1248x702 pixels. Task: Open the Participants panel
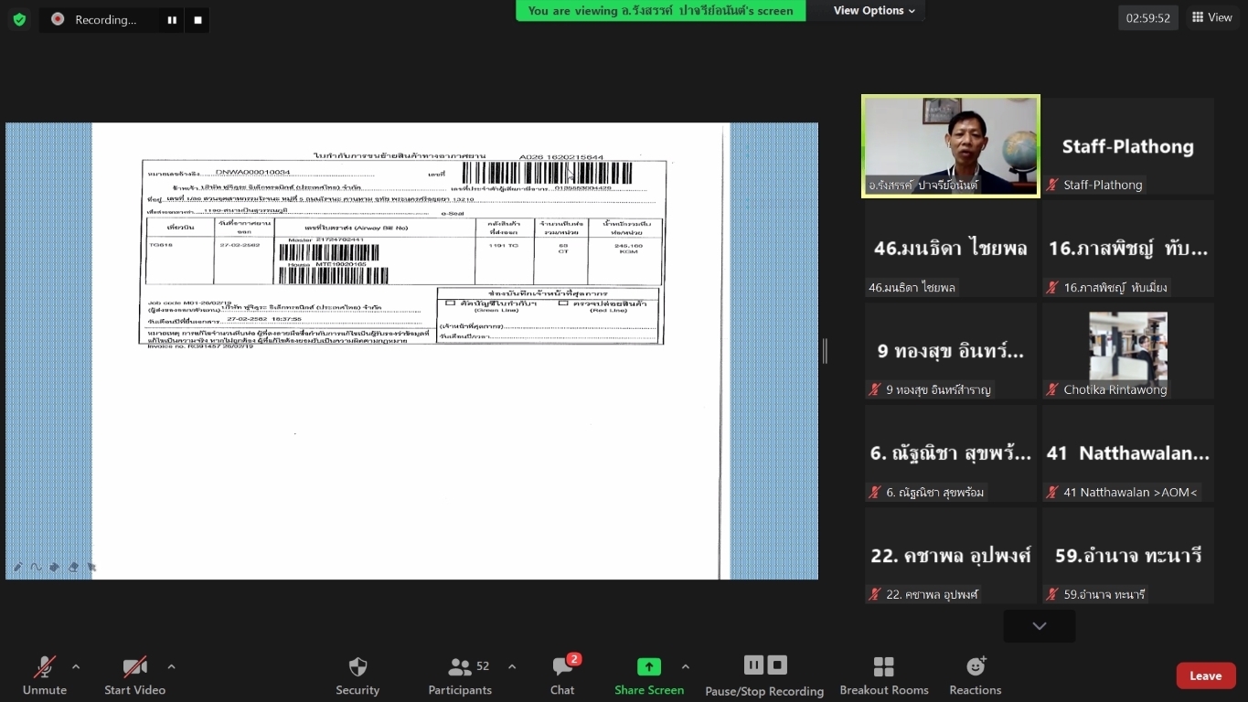click(x=460, y=675)
